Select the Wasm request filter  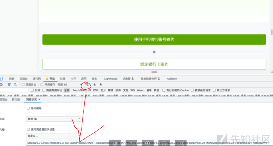[140, 90]
